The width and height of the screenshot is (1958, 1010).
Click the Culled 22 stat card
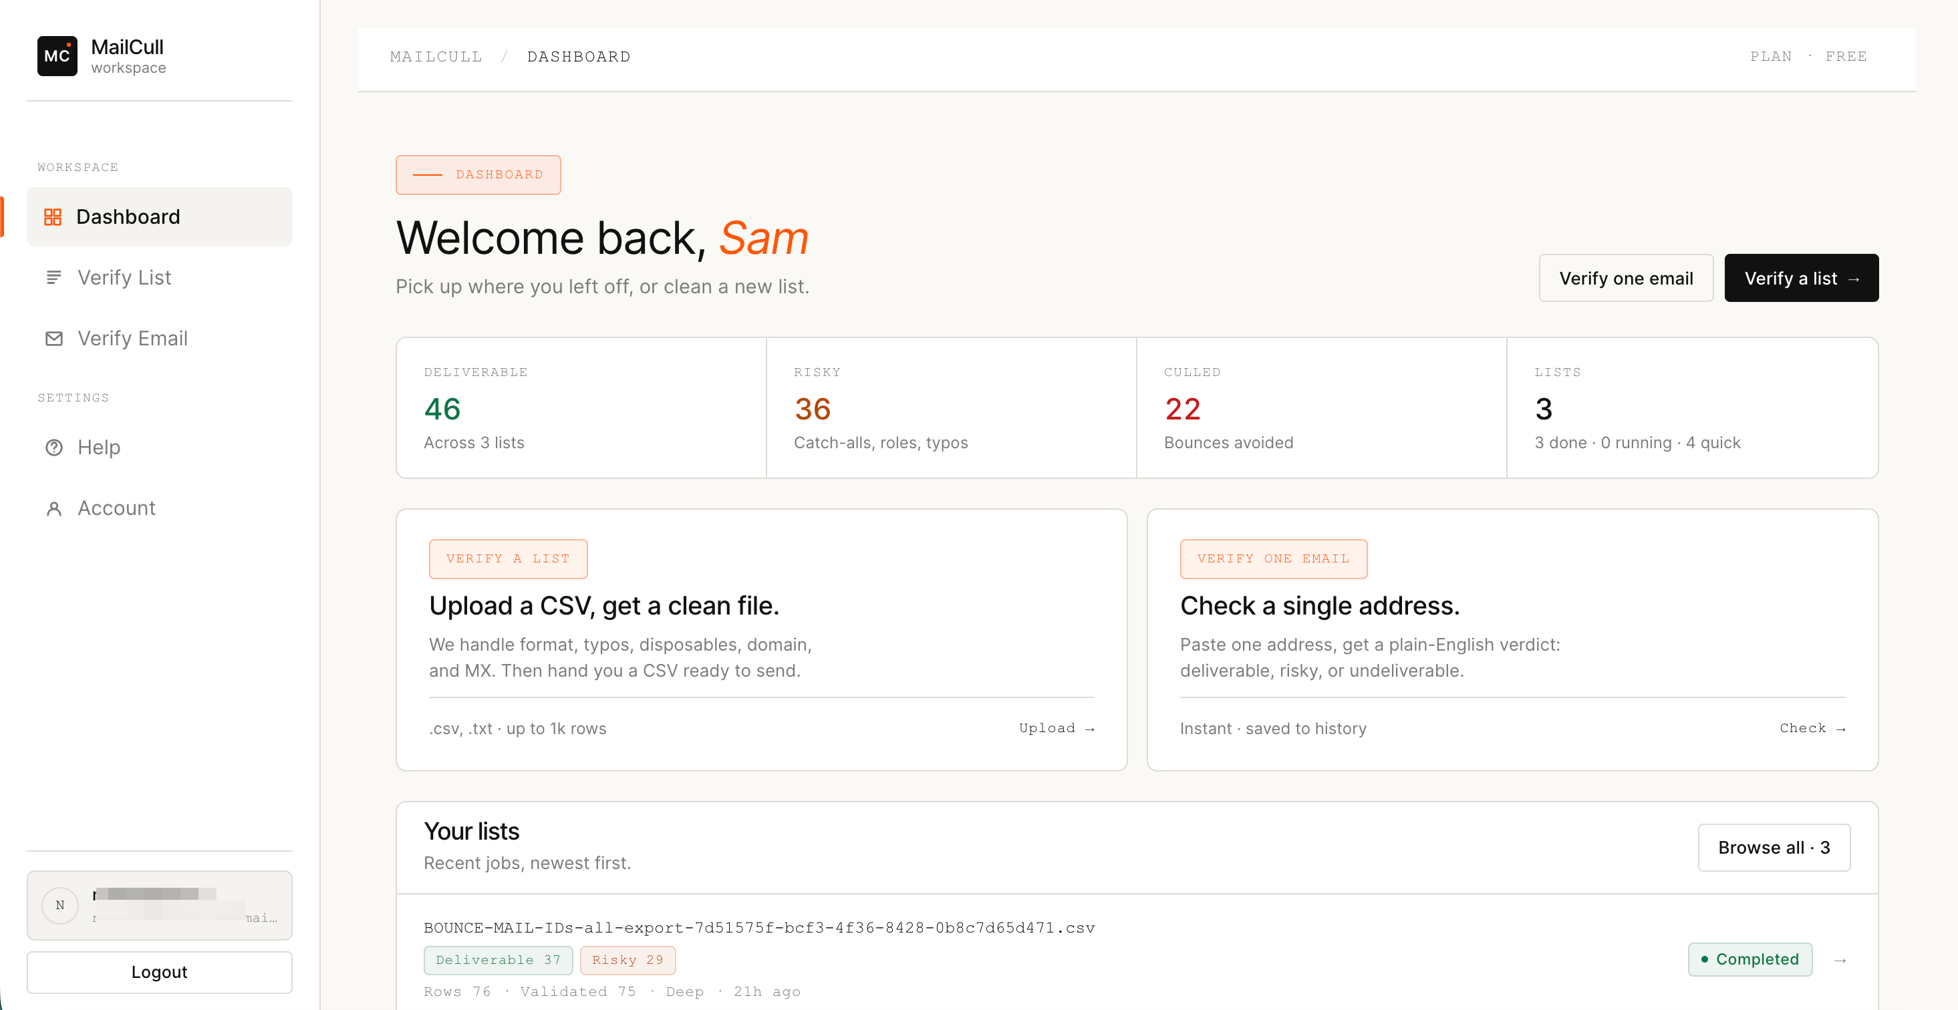1322,408
